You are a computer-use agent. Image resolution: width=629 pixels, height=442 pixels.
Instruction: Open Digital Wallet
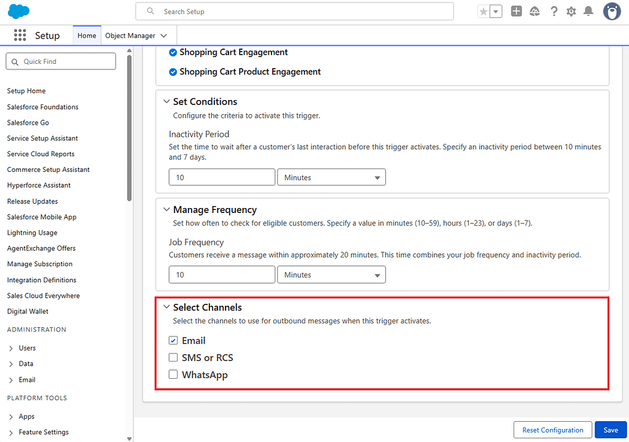(x=27, y=311)
